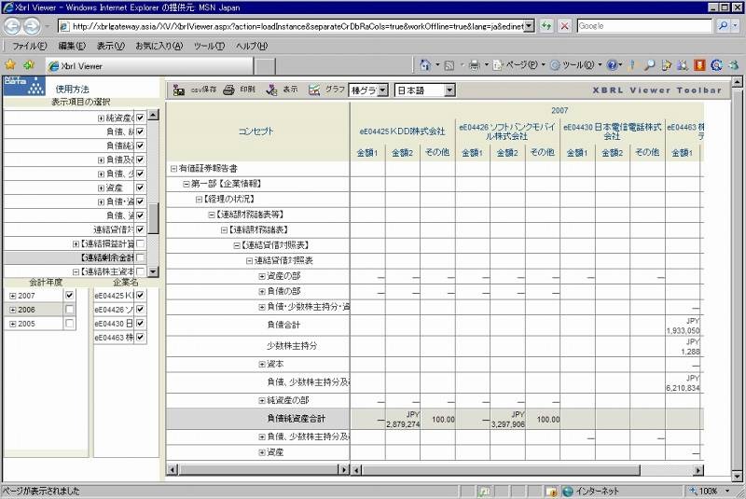Viewport: 746px width, 499px height.
Task: Expand the 資産の部 row
Action: coord(262,276)
